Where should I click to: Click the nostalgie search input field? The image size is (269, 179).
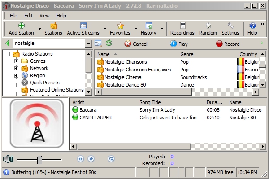click(49, 44)
